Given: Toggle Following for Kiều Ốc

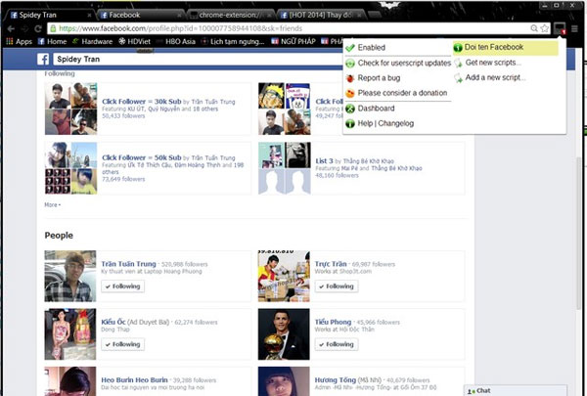Looking at the screenshot, I should [x=123, y=344].
